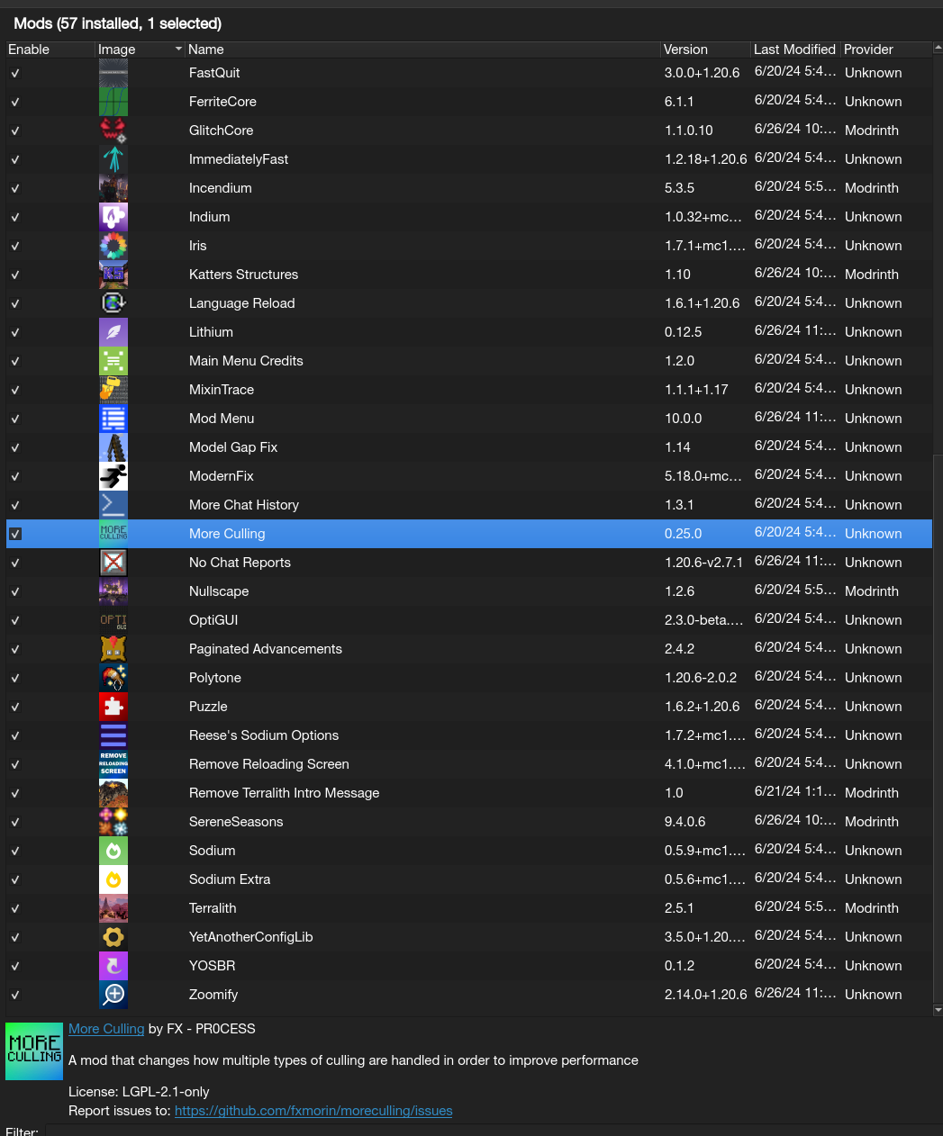Toggle SereneSeasons enable checkbox

point(15,822)
